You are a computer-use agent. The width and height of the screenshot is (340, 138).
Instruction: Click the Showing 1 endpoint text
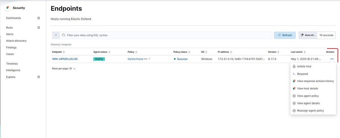click(61, 45)
